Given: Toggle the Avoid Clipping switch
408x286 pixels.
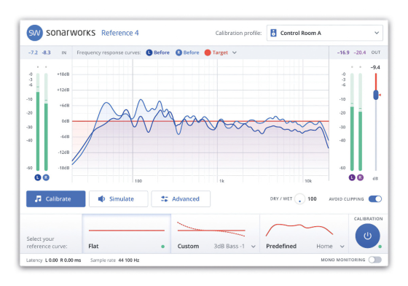Looking at the screenshot, I should click(375, 199).
